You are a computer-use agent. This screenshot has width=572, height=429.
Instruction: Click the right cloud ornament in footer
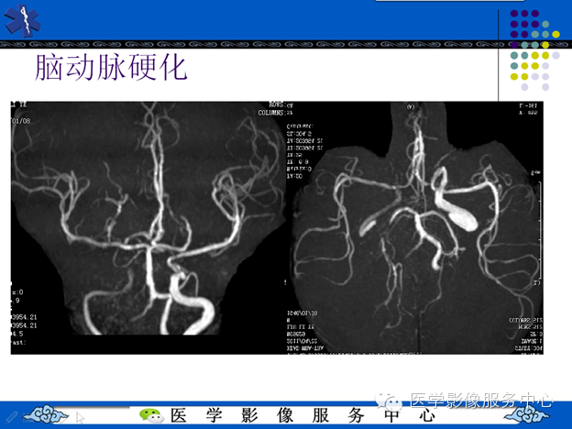tap(526, 415)
